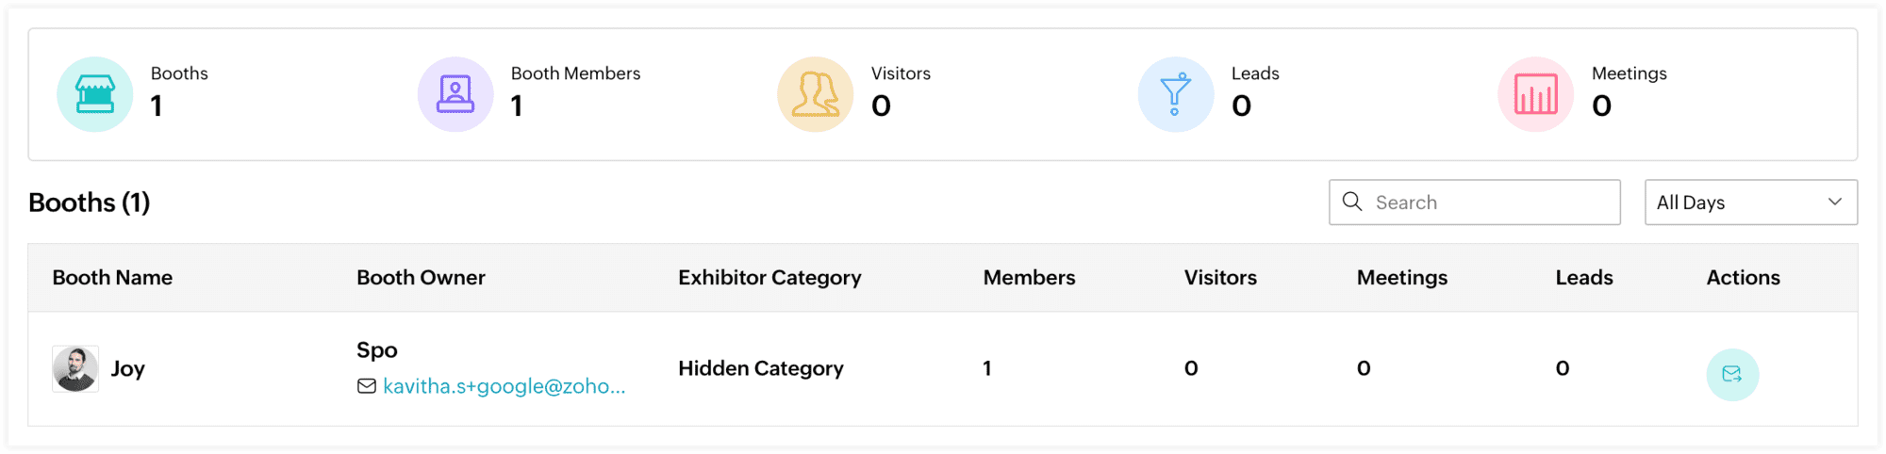The height and width of the screenshot is (454, 1886).
Task: Sort by Booth Name column header
Action: click(x=112, y=278)
